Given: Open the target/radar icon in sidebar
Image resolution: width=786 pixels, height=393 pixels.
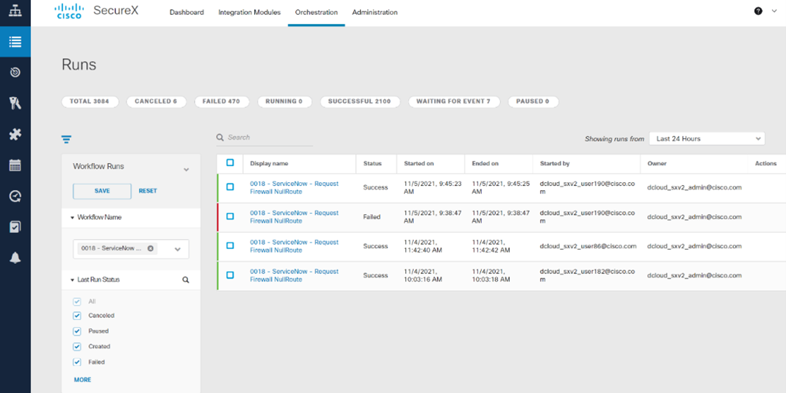Looking at the screenshot, I should pos(15,73).
